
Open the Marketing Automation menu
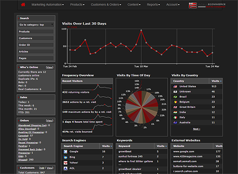[48, 5]
